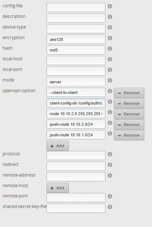This screenshot has height=227, width=152.
Task: Click the info icon for mode
Action: point(110,80)
